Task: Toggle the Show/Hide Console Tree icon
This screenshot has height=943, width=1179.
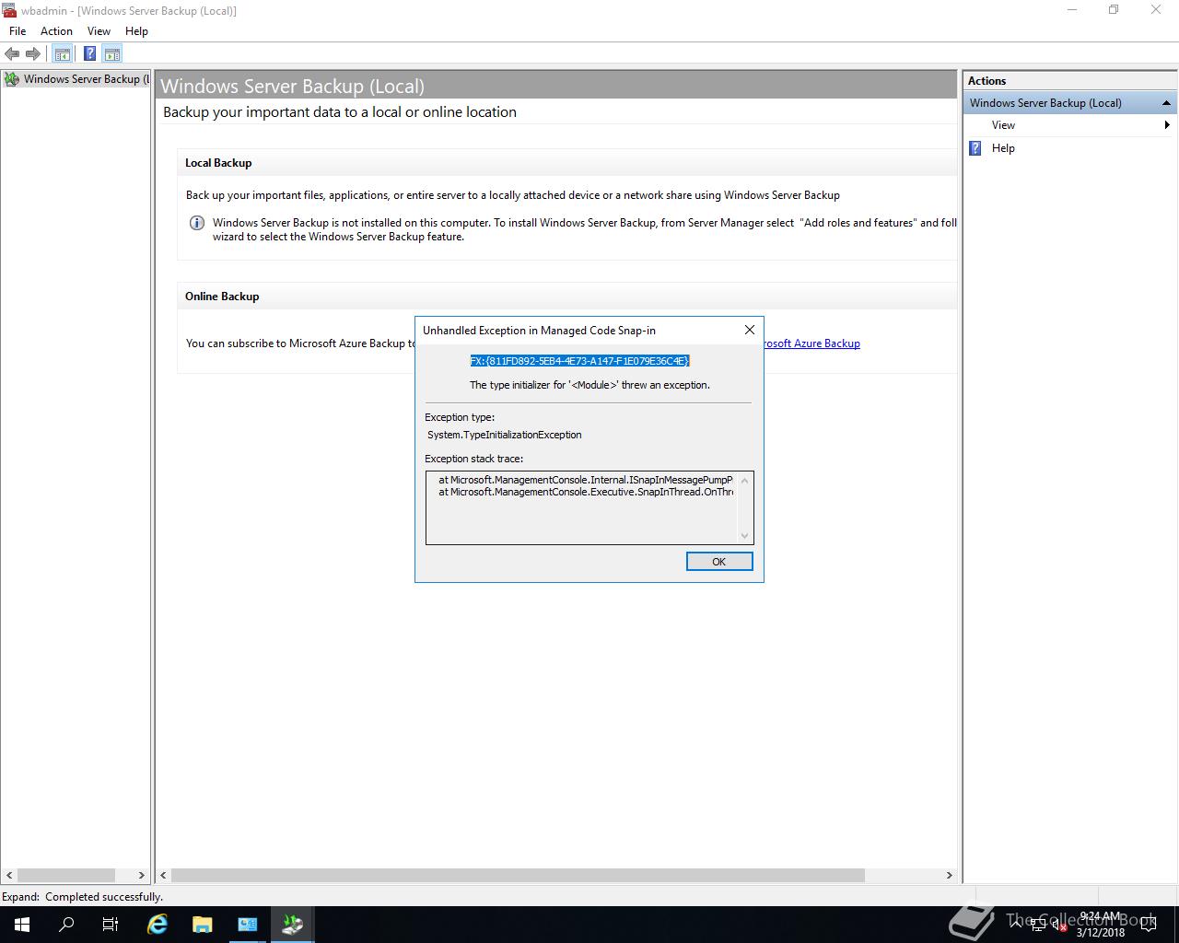Action: tap(62, 53)
